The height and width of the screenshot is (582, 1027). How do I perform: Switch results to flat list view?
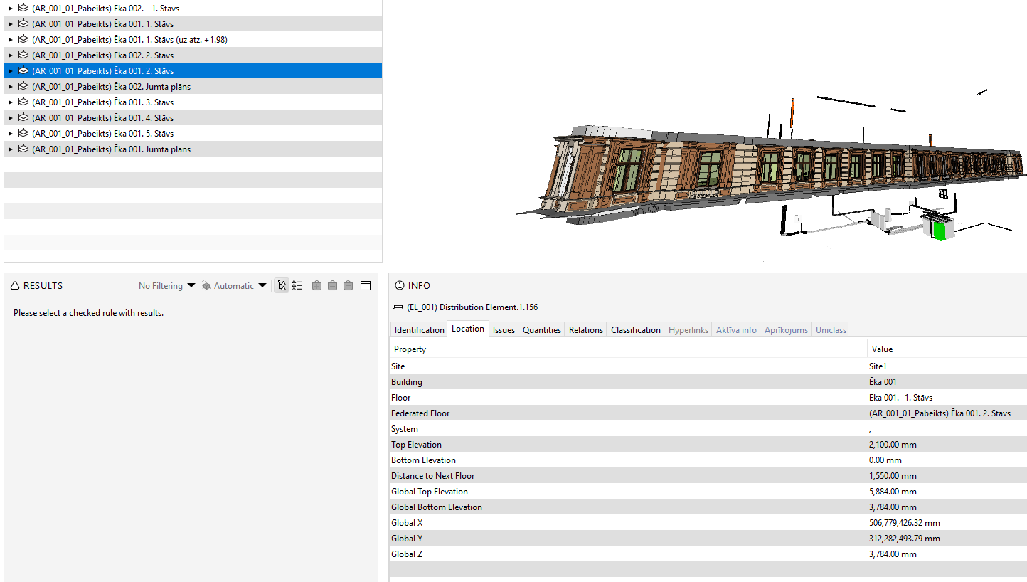click(x=297, y=286)
